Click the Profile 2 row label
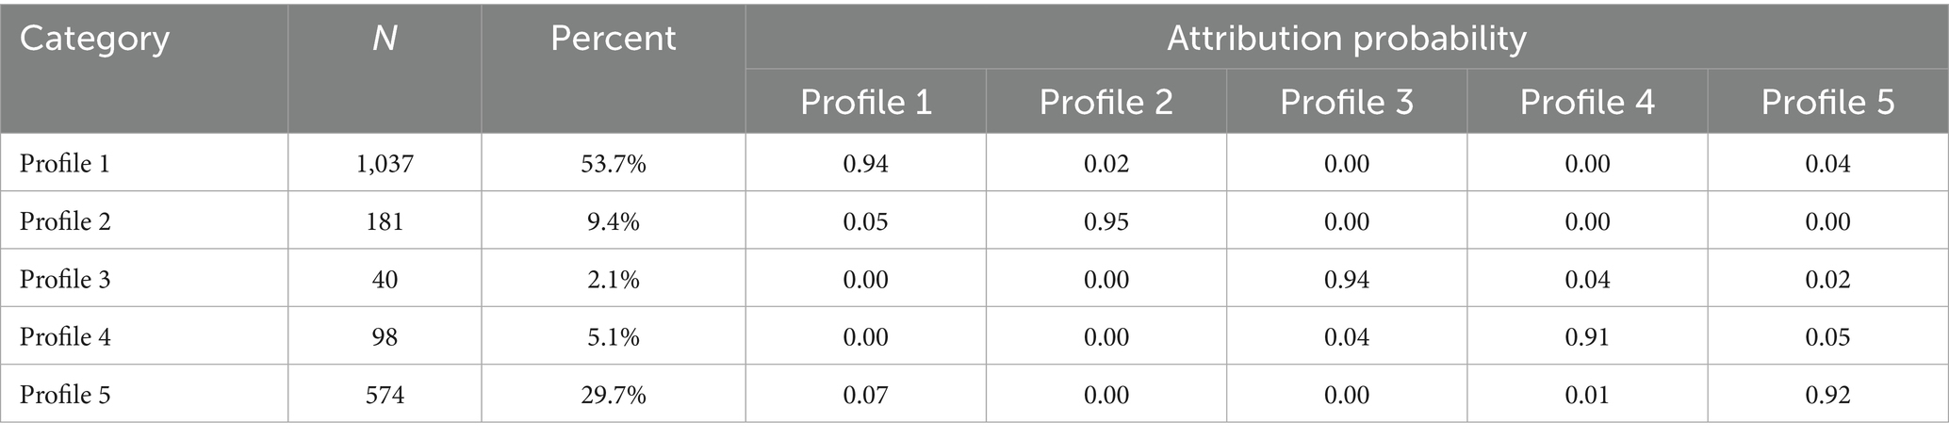Screen dimensions: 1949x439 pos(65,221)
